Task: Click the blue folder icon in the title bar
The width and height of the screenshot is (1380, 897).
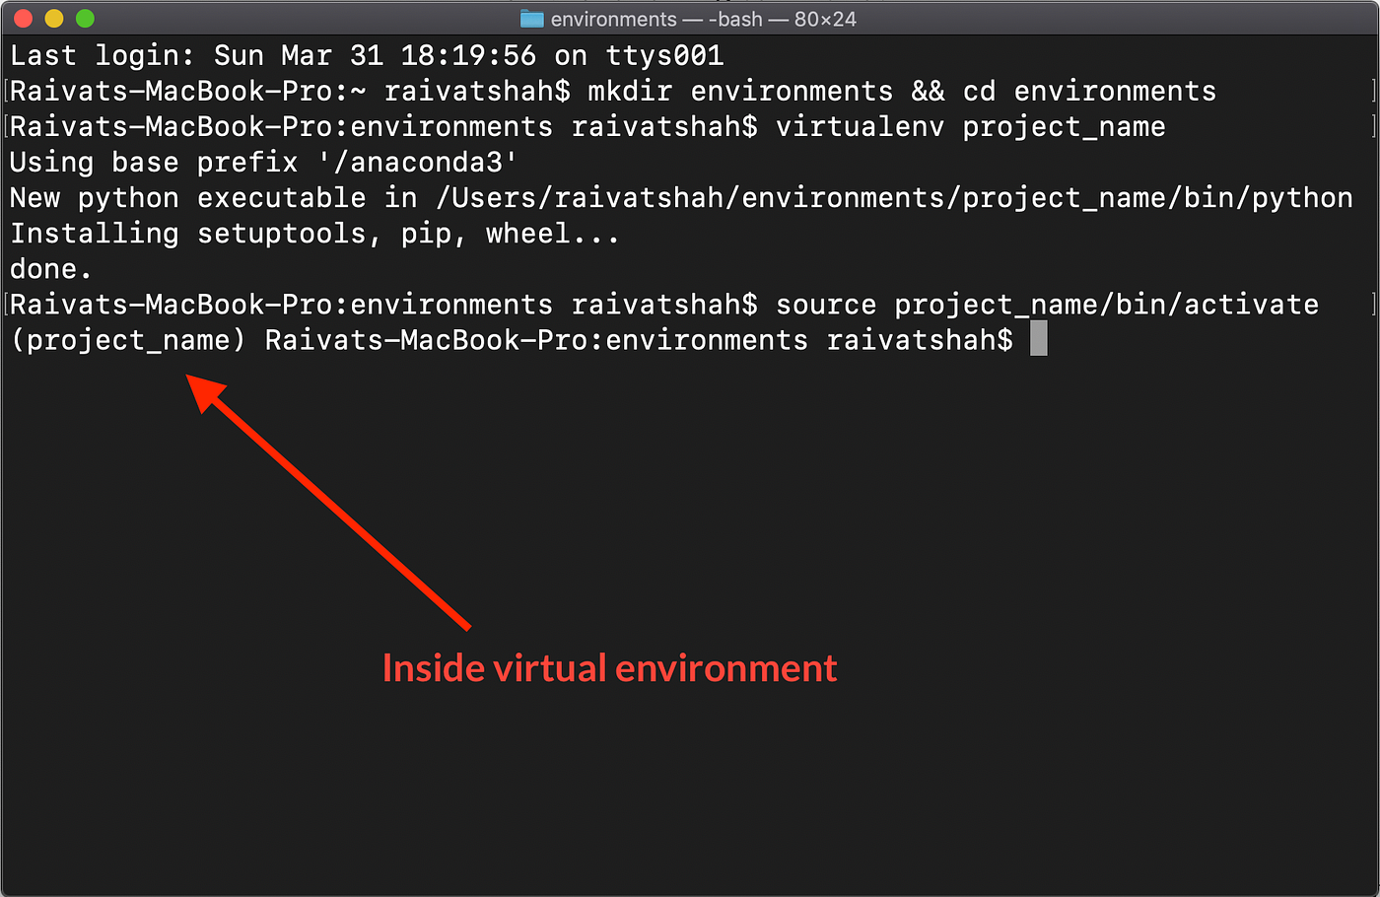Action: click(532, 18)
